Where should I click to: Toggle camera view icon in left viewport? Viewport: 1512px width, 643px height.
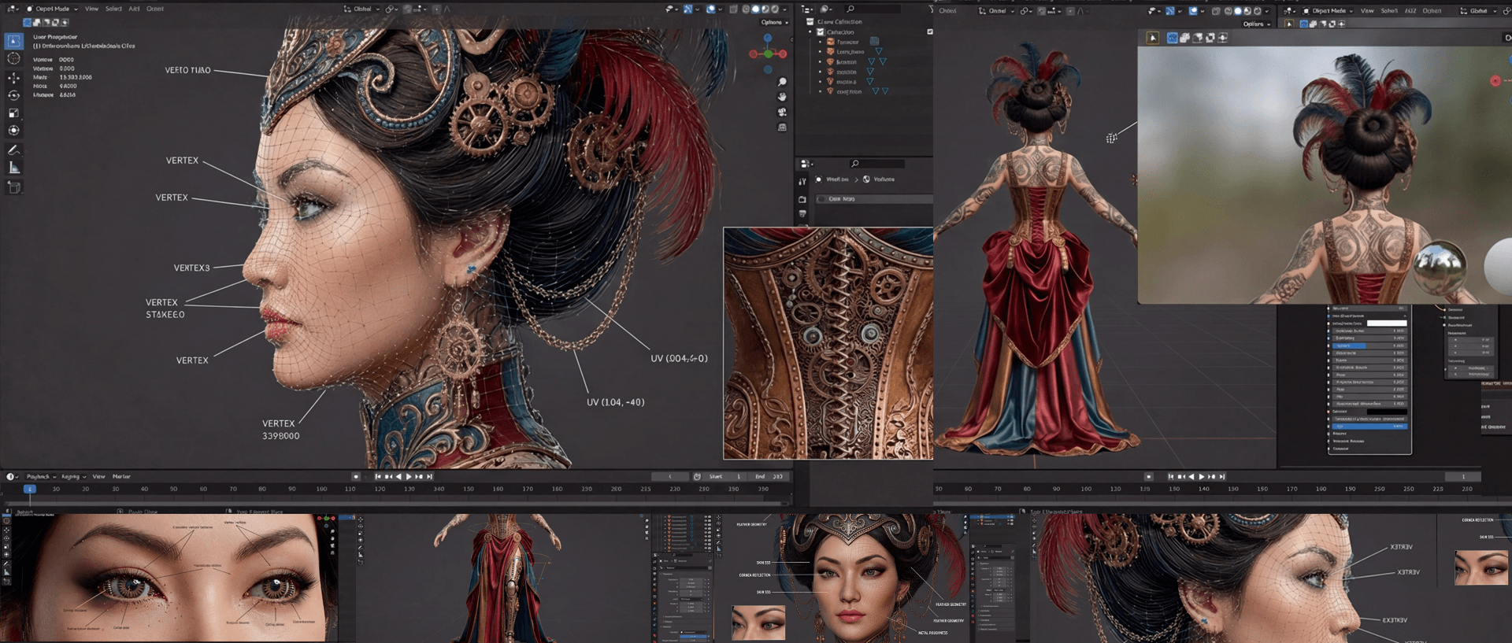coord(782,112)
